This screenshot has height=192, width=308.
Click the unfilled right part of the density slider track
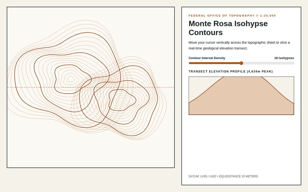pyautogui.click(x=268, y=63)
